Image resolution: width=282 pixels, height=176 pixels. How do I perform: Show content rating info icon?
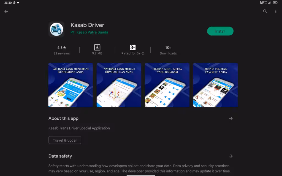point(143,53)
